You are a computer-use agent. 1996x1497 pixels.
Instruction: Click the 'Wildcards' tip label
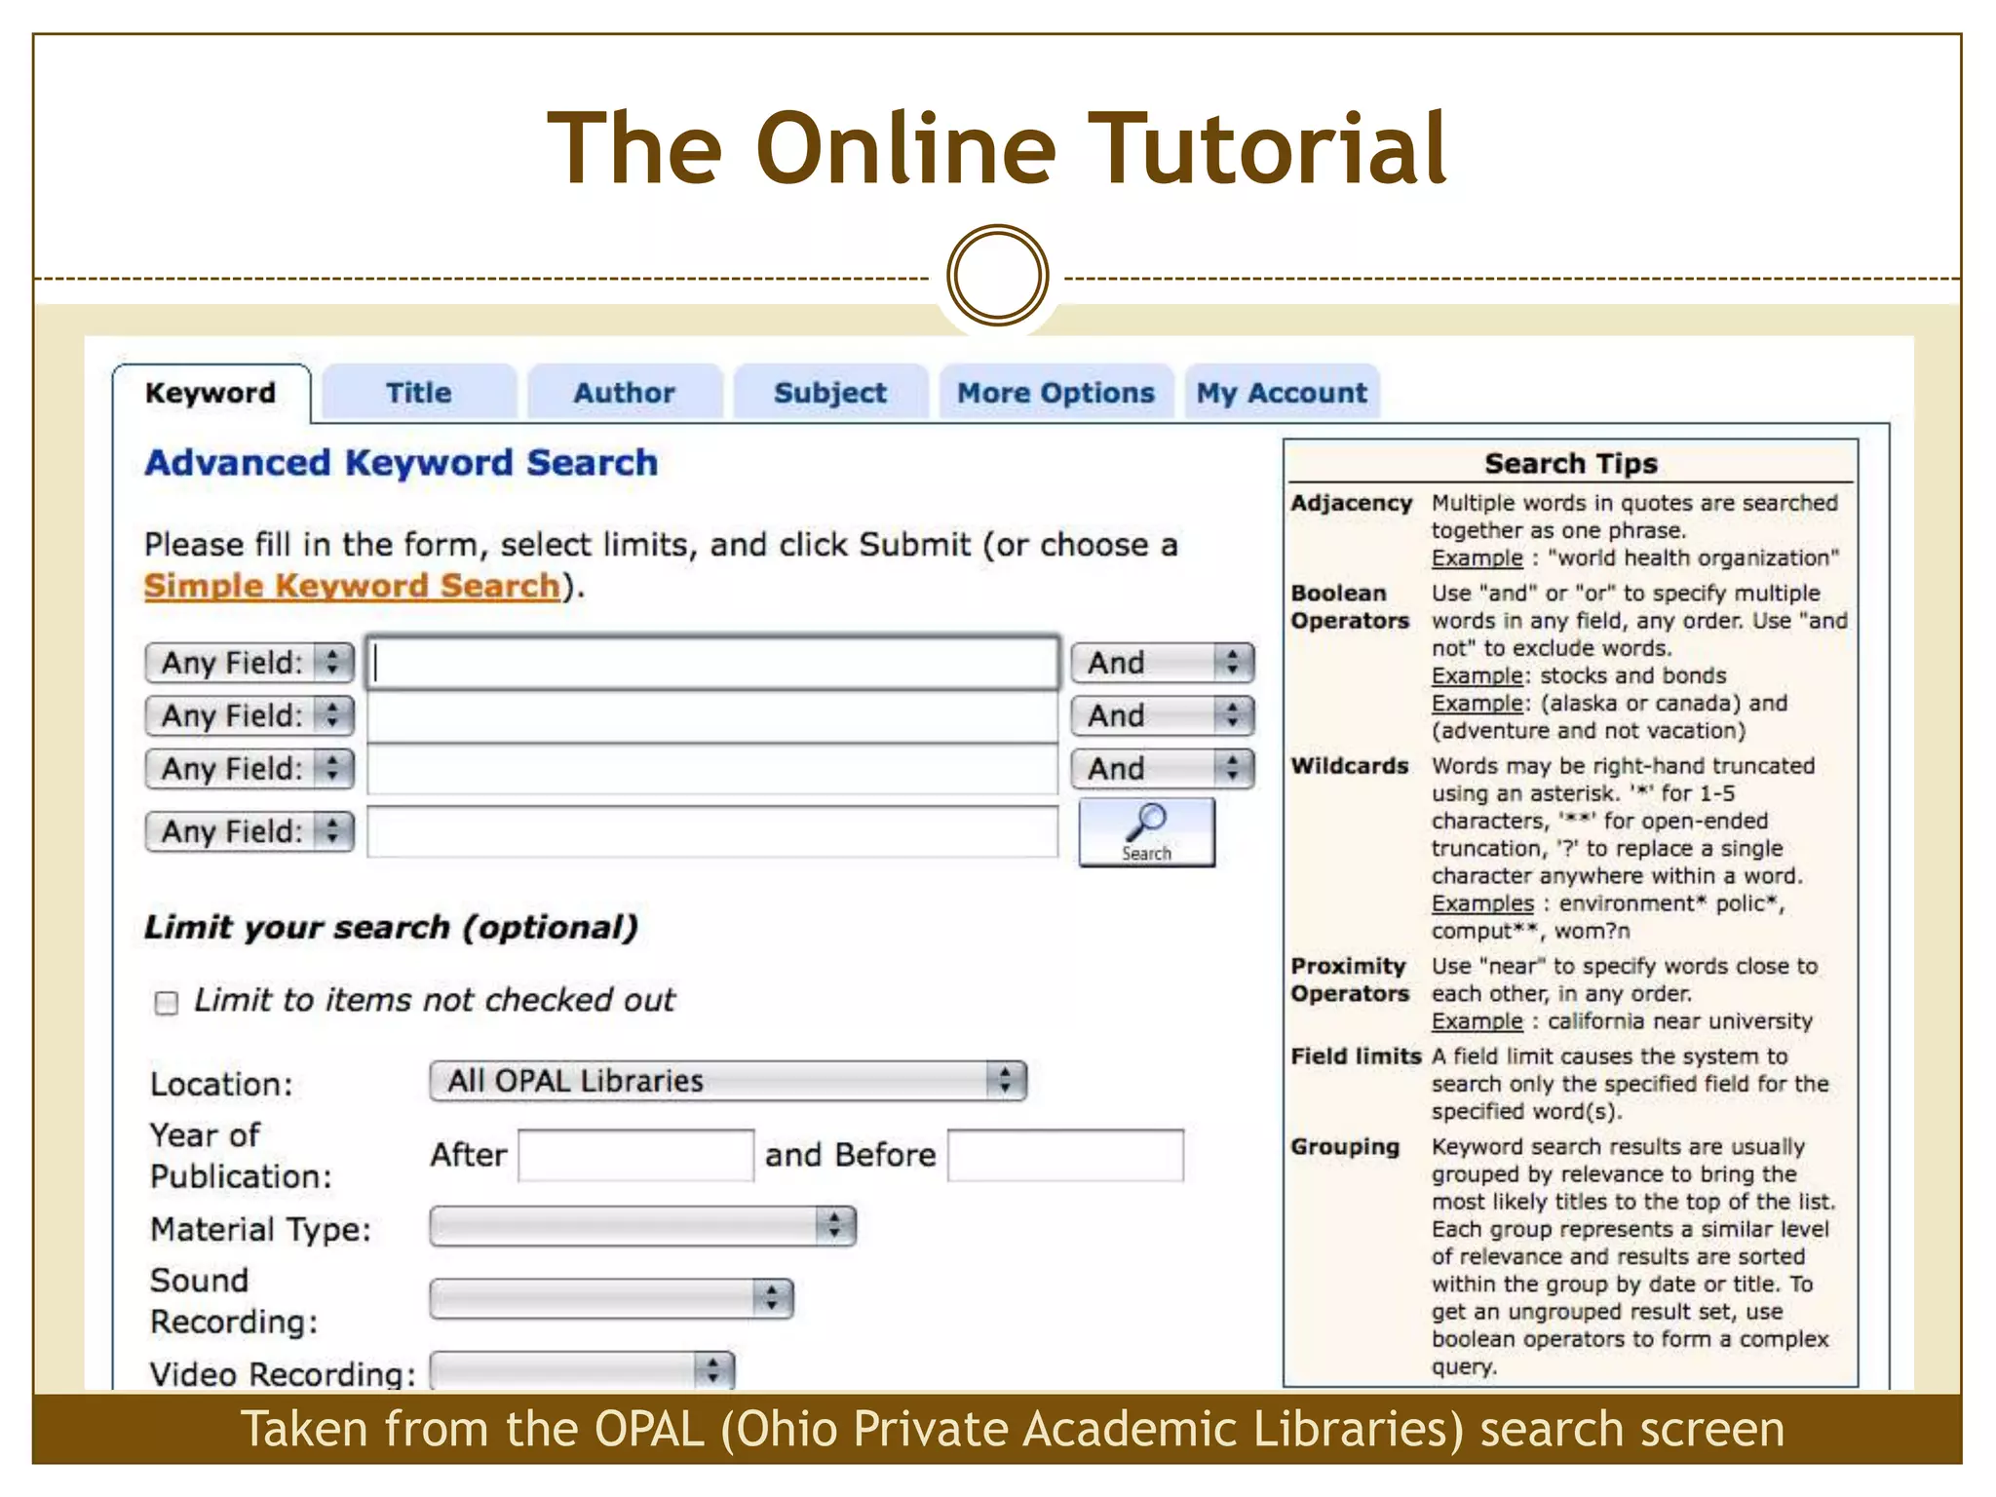point(1350,766)
